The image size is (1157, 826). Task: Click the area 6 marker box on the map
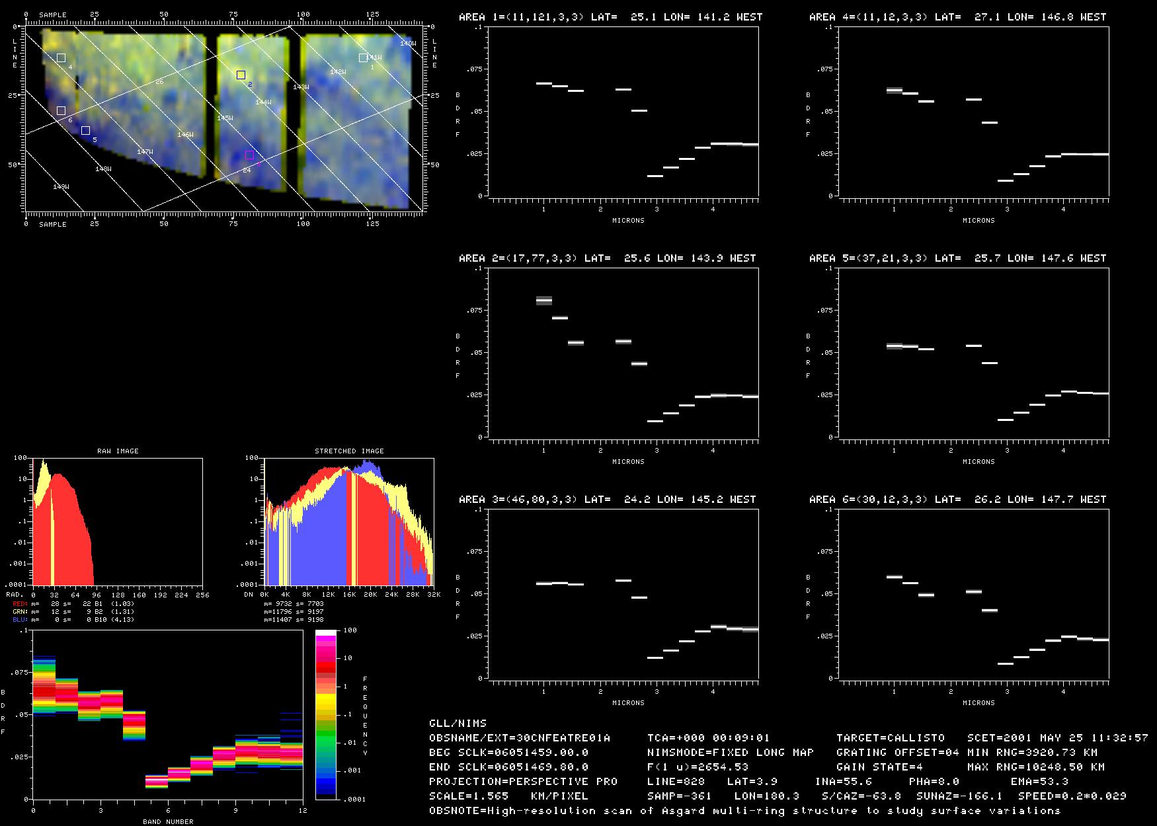[61, 111]
